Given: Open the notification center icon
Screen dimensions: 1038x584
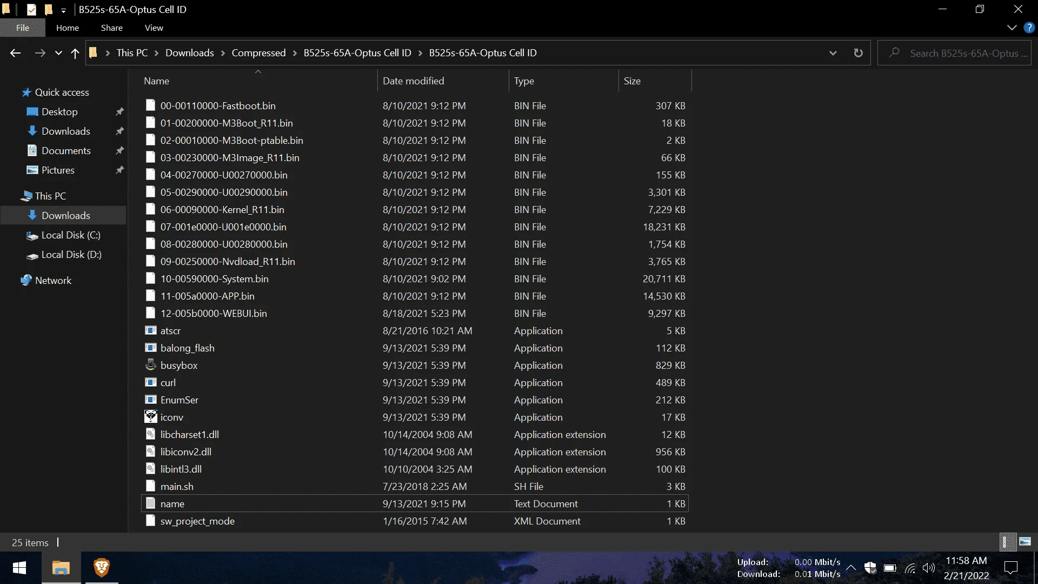Looking at the screenshot, I should [x=1011, y=568].
